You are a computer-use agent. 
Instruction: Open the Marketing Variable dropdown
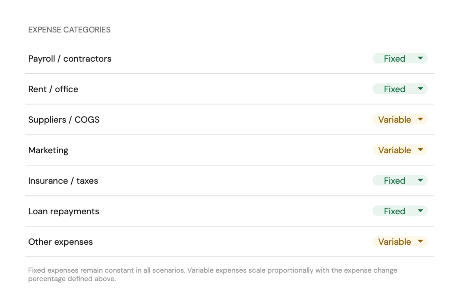click(x=400, y=150)
